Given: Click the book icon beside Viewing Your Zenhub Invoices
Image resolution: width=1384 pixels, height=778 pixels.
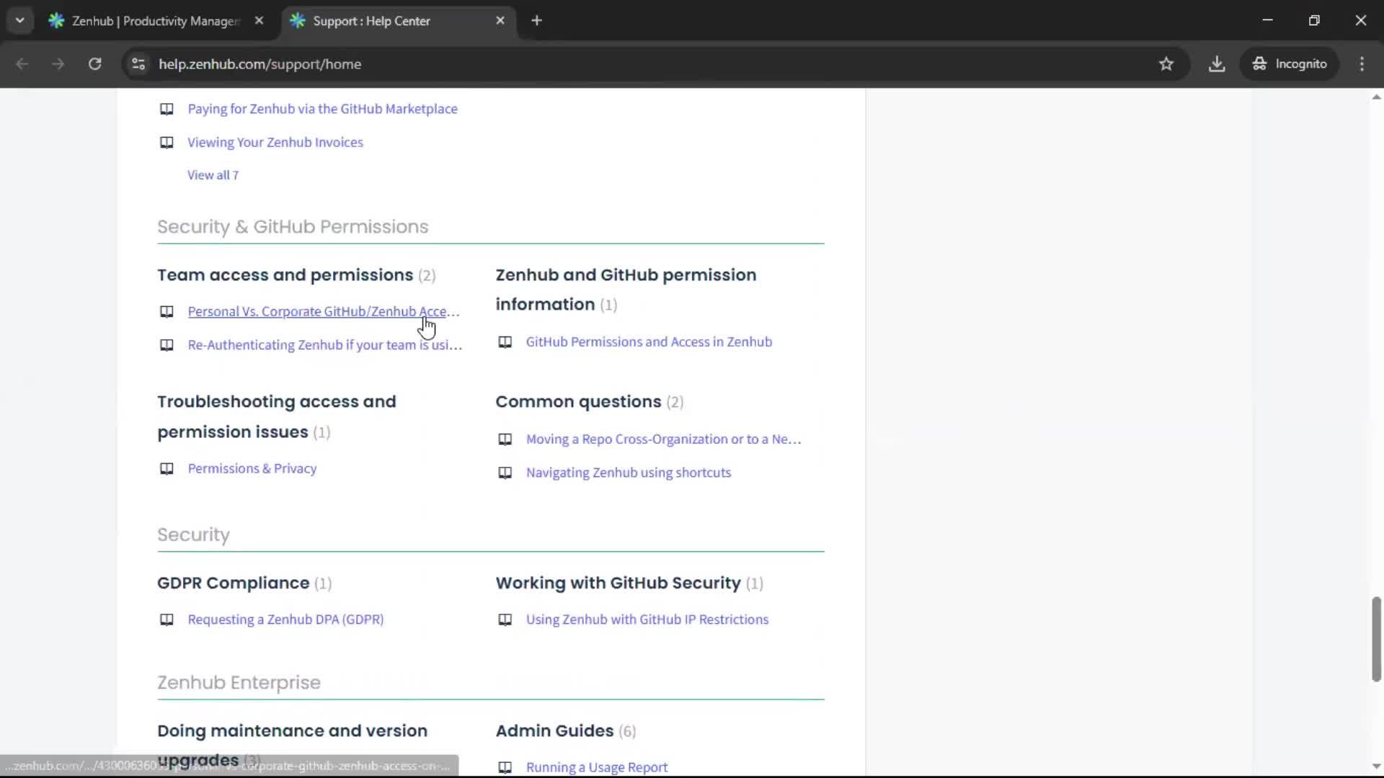Looking at the screenshot, I should coord(167,142).
